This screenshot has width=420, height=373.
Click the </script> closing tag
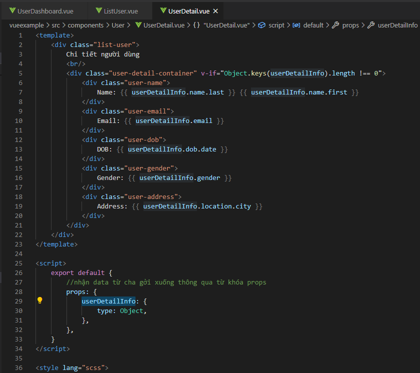(53, 349)
